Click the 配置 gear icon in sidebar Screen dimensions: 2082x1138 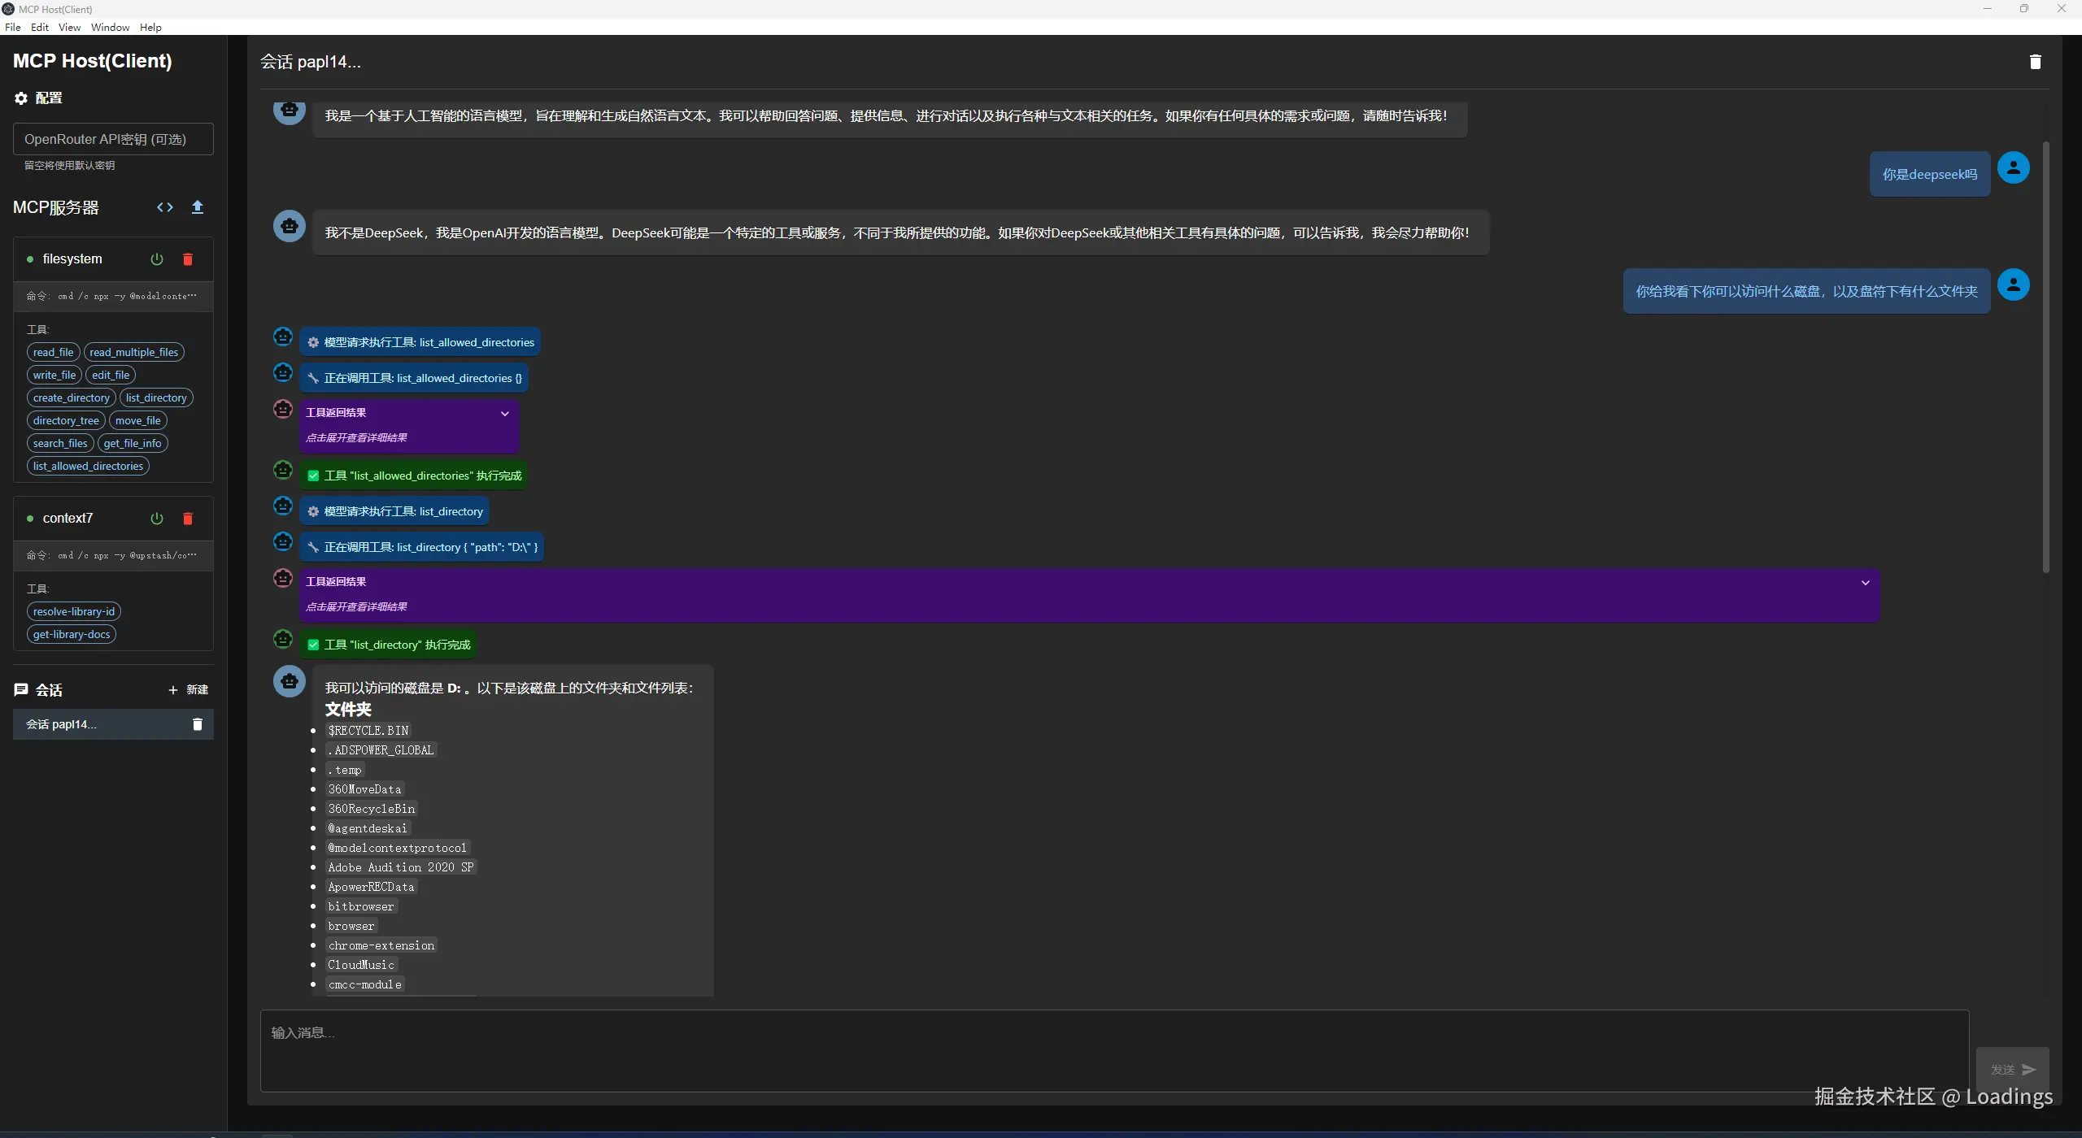coord(21,98)
